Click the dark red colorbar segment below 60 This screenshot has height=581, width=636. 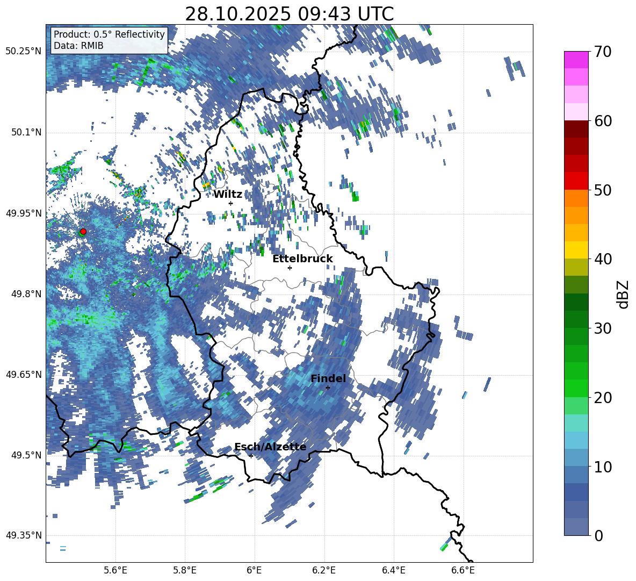[576, 129]
